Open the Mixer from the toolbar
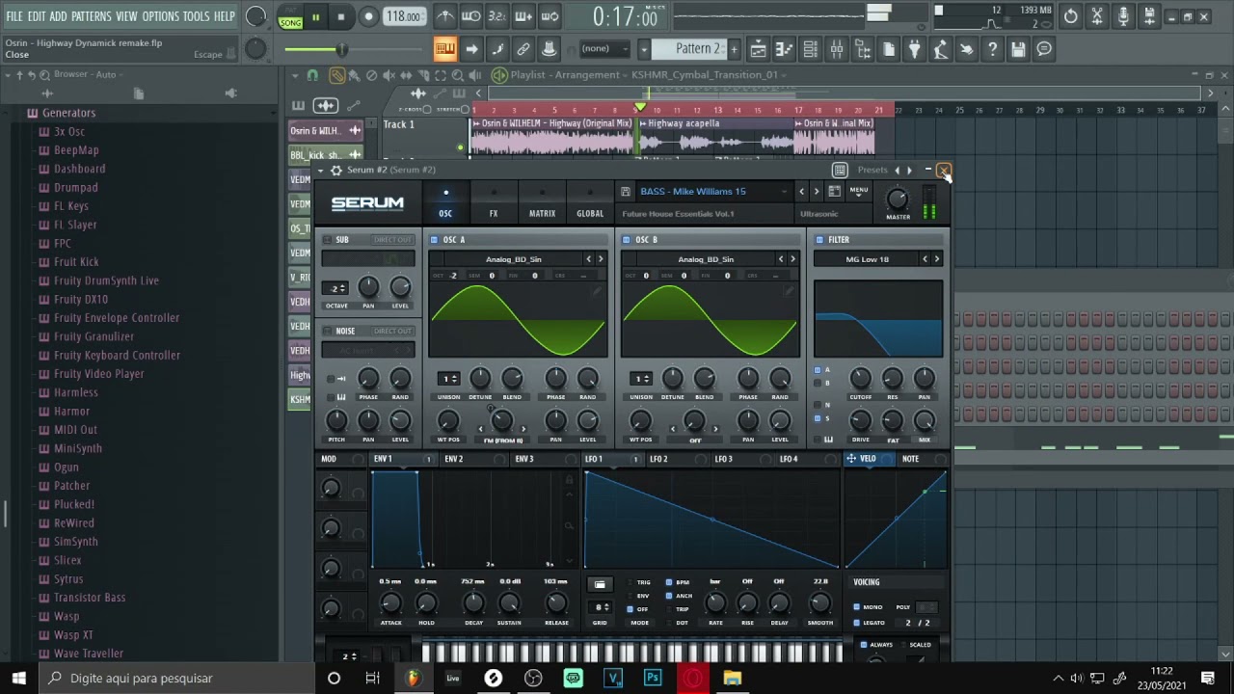The height and width of the screenshot is (694, 1234). [x=837, y=49]
